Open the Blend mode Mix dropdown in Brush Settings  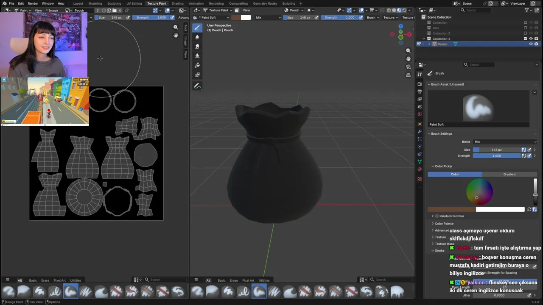click(x=505, y=142)
